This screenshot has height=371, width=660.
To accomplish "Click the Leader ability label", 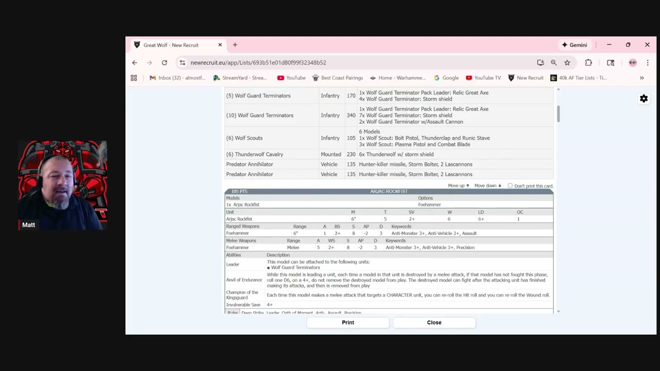I will coord(233,264).
